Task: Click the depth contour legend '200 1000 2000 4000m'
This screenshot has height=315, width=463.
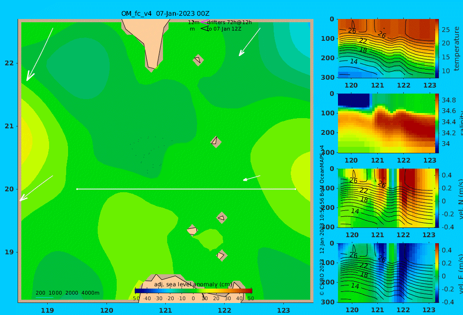Action: pyautogui.click(x=68, y=293)
